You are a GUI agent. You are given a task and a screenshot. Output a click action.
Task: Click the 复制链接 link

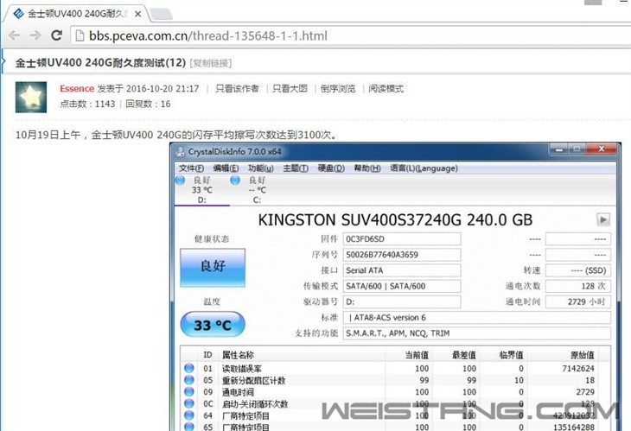pyautogui.click(x=210, y=63)
